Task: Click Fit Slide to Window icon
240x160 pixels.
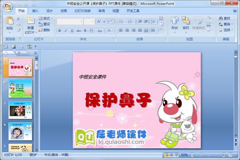Action: (x=230, y=155)
